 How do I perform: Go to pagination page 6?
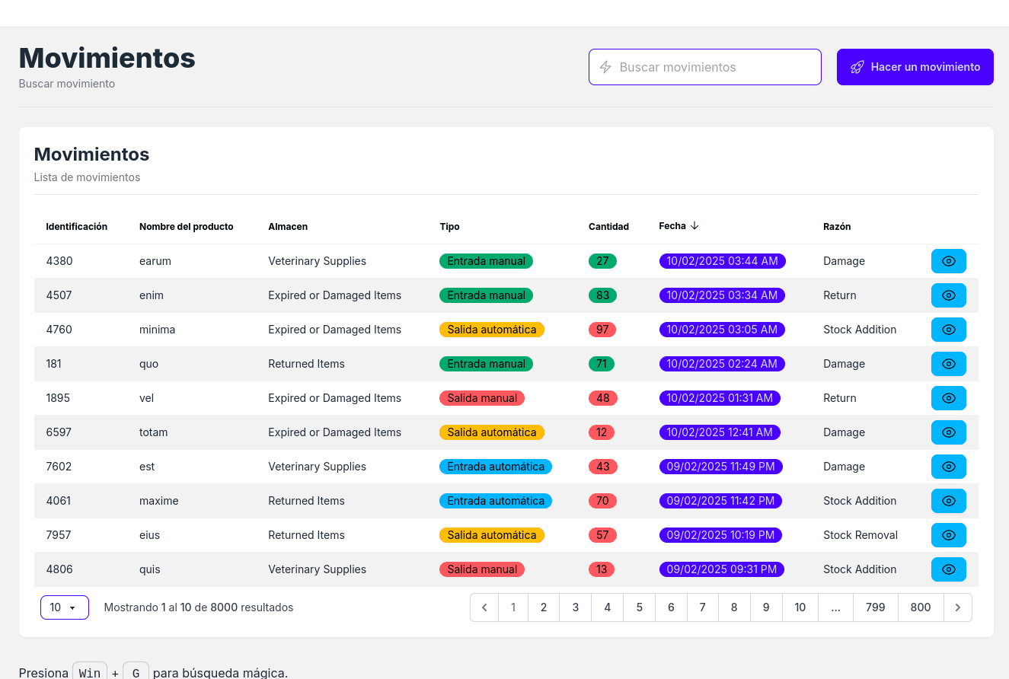671,607
